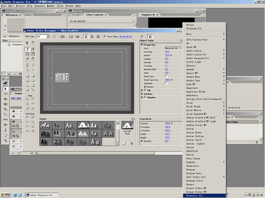Toggle the top video track eye icon

[13, 111]
